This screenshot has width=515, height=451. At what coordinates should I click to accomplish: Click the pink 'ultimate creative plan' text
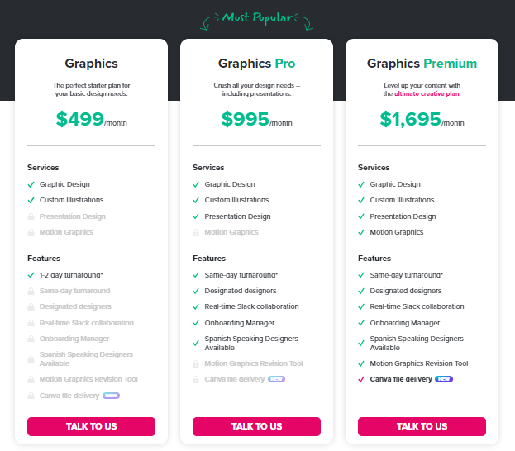coord(427,93)
